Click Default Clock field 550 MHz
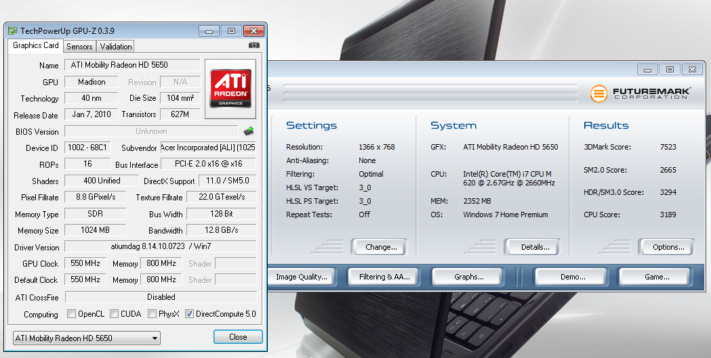 pyautogui.click(x=85, y=279)
